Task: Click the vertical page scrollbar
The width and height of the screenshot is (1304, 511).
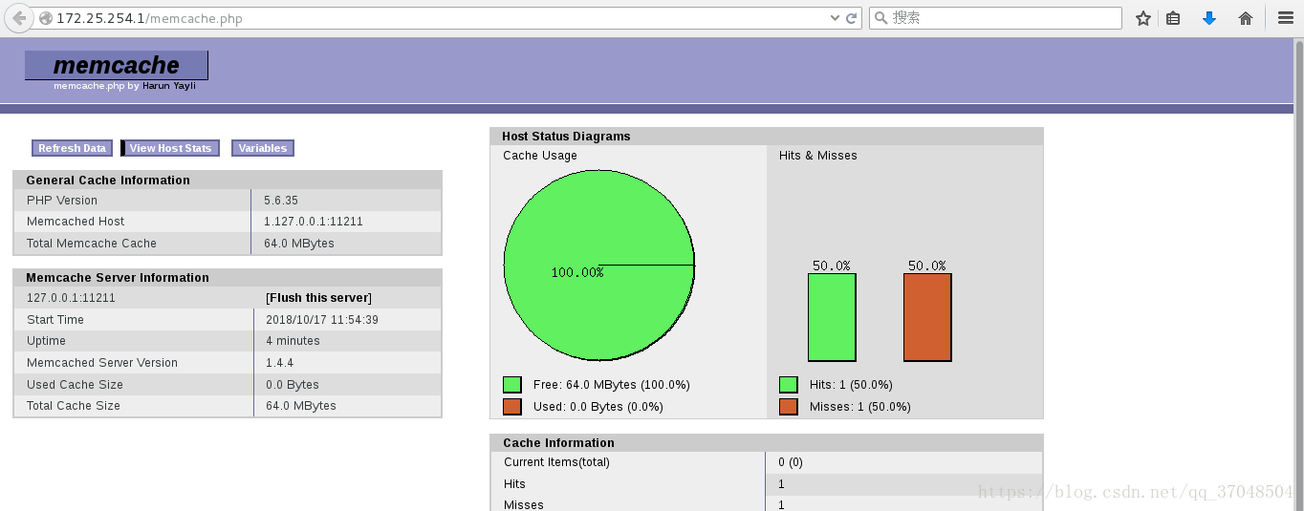Action: 1298,275
